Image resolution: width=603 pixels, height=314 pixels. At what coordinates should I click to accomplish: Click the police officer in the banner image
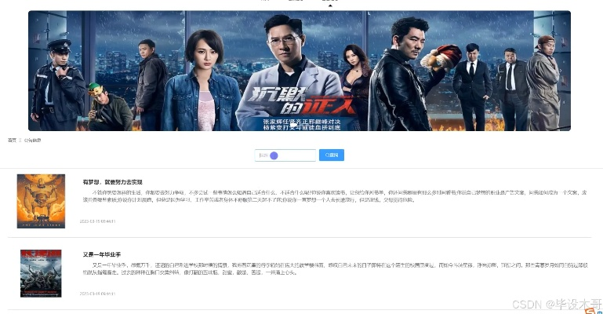[57, 85]
